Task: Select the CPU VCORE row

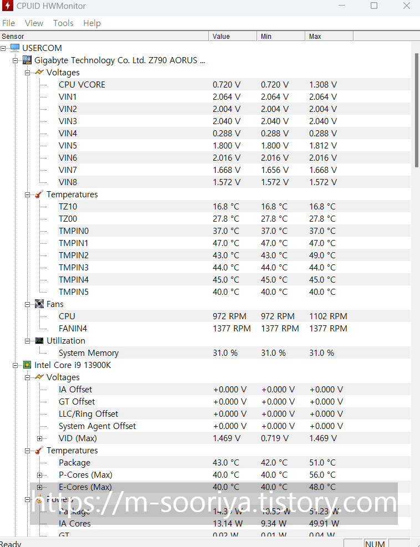Action: (x=234, y=84)
